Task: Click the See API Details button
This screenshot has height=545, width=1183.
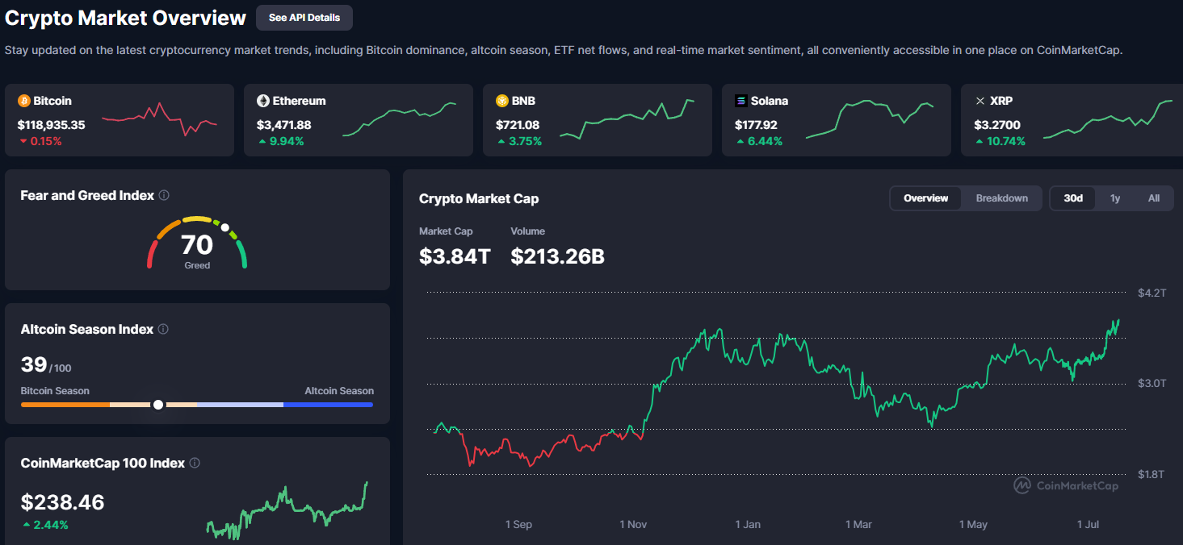Action: (304, 18)
